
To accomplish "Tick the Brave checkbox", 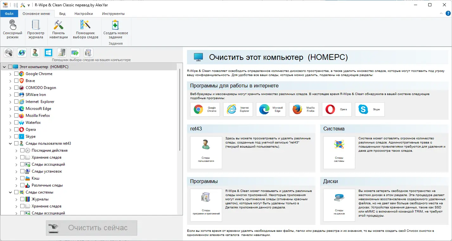I will tap(16, 81).
